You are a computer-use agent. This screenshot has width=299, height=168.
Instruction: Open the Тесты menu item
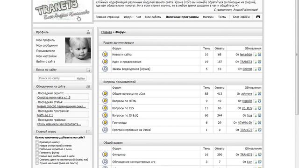pyautogui.click(x=222, y=17)
